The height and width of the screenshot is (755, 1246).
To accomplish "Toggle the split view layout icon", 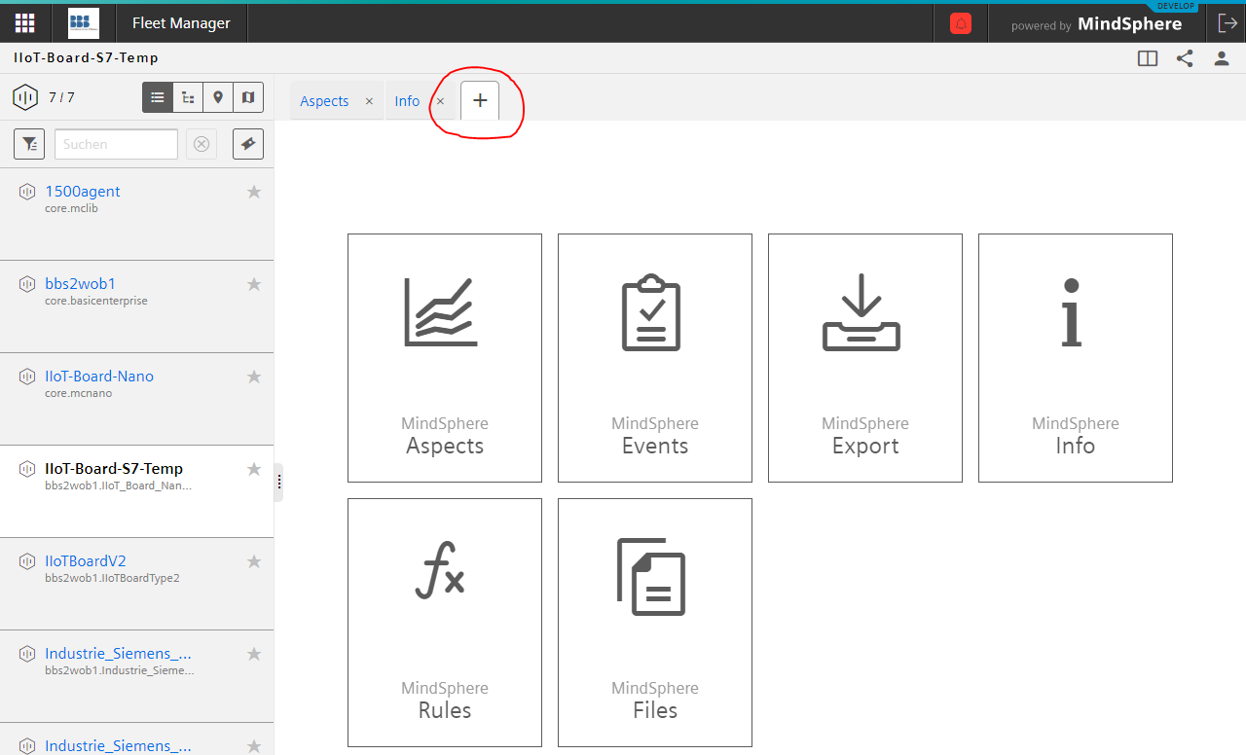I will click(x=1148, y=58).
